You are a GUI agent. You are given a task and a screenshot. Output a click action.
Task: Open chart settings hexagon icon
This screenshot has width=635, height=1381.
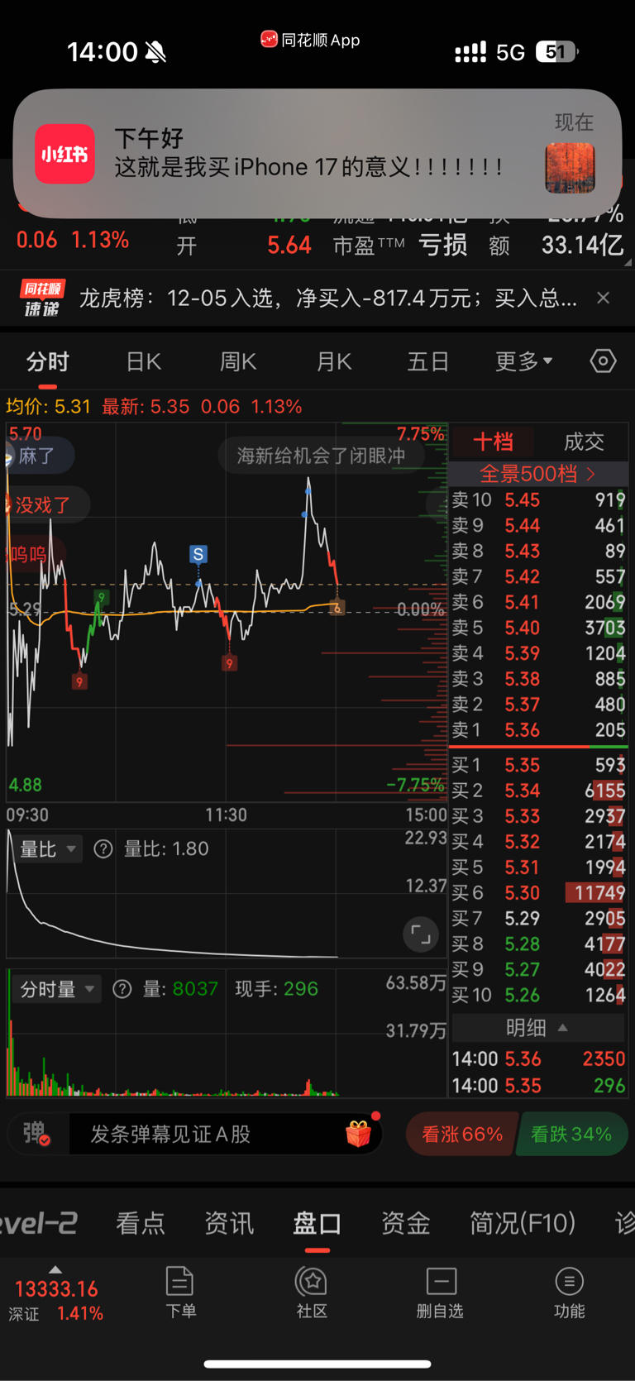coord(603,361)
